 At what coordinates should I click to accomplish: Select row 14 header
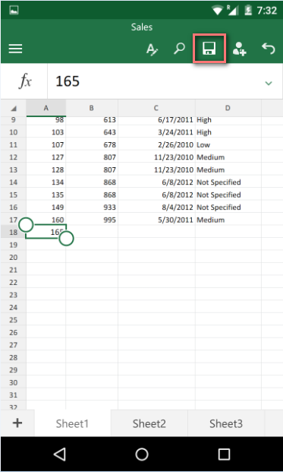13,182
